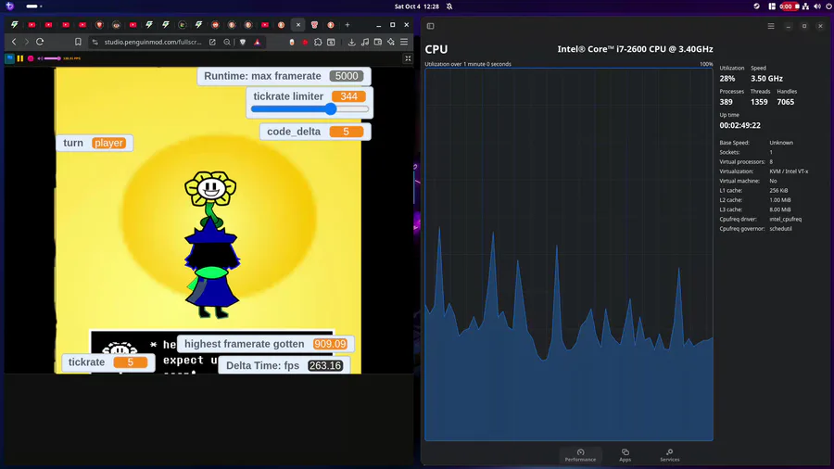Open the date and time in the top bar
834x469 pixels.
(x=416, y=6)
